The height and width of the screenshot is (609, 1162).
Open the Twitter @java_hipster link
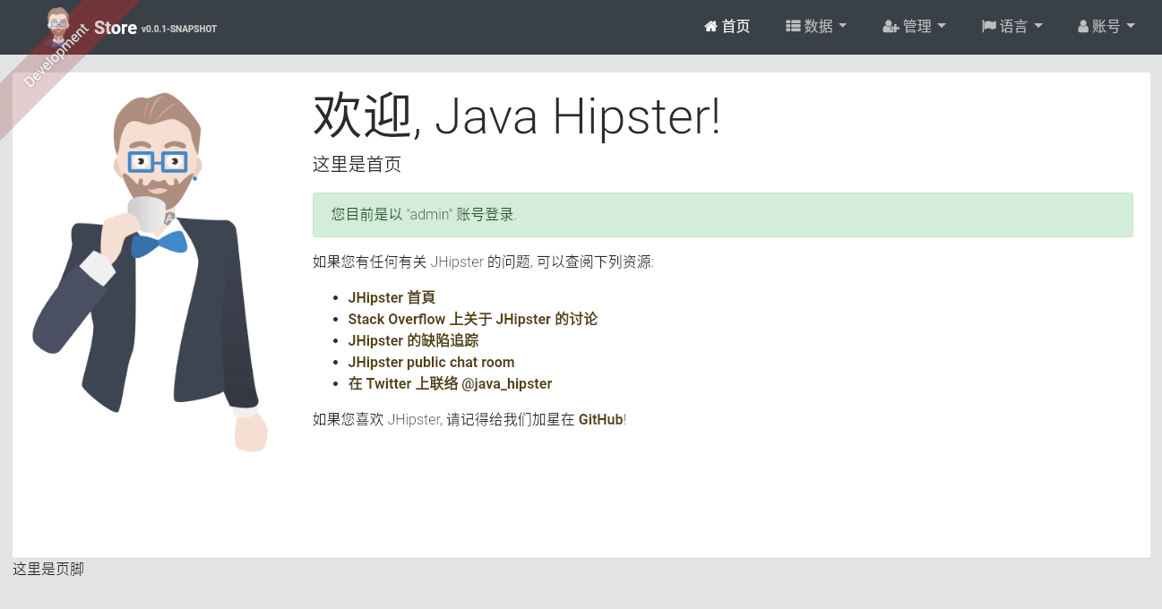[451, 383]
